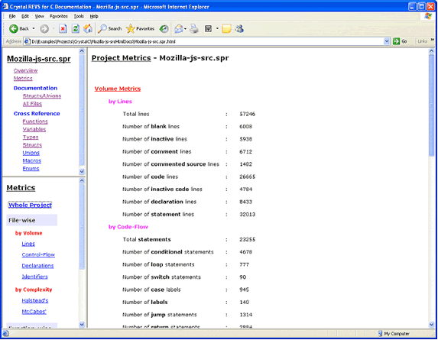Select the Whole Project link
Viewport: 438px width, 340px height.
[x=30, y=205]
